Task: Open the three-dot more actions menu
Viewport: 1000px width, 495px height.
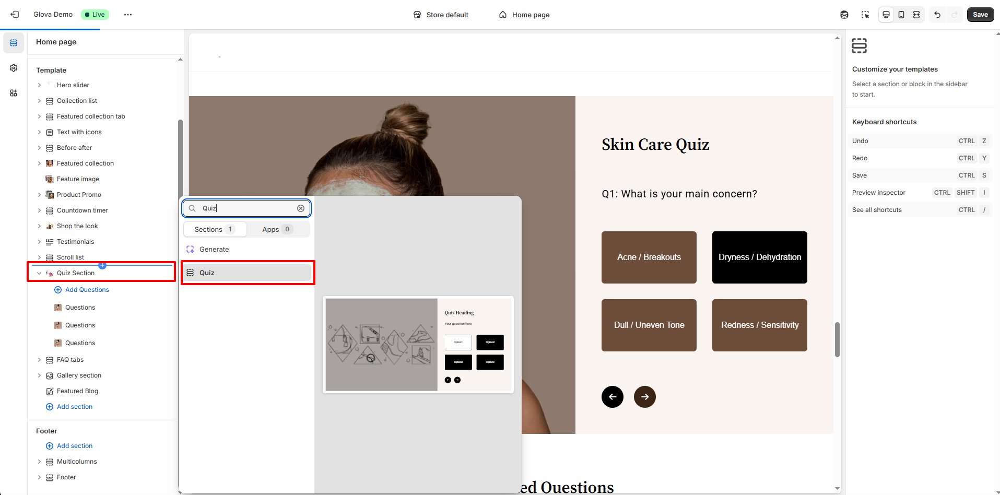Action: click(x=128, y=15)
